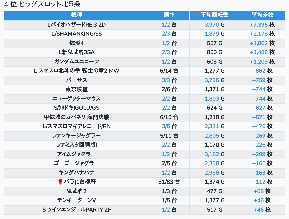Select the 機種 column header
Viewport: 289px width, 219px height.
point(77,15)
